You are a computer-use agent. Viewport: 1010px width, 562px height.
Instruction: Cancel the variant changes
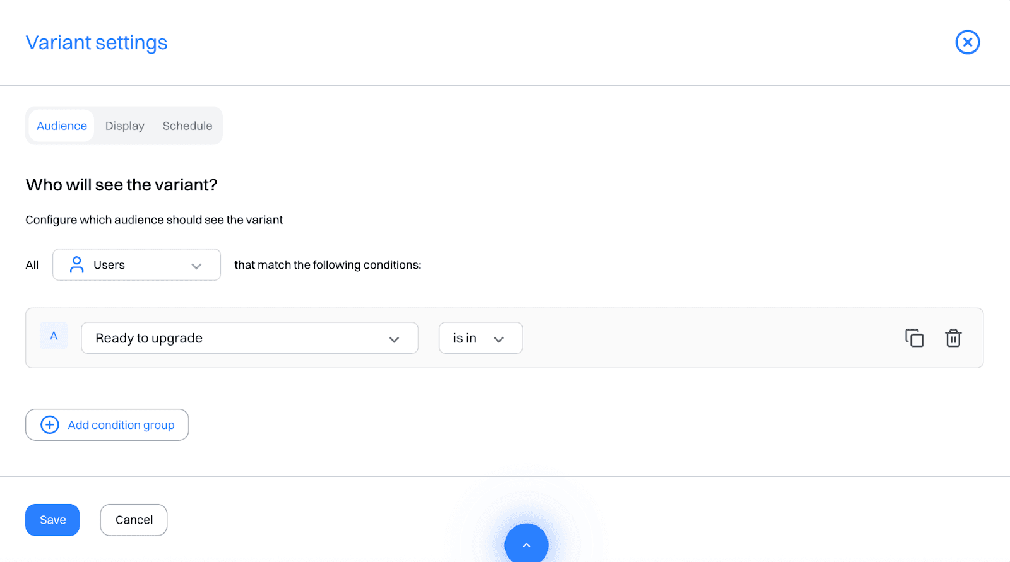[x=134, y=520]
